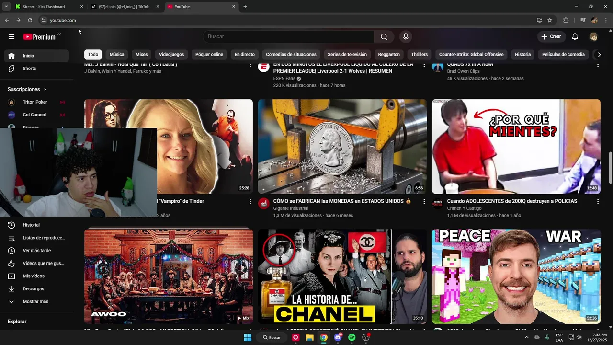Bookmark this page with star icon
This screenshot has height=345, width=613.
point(550,20)
